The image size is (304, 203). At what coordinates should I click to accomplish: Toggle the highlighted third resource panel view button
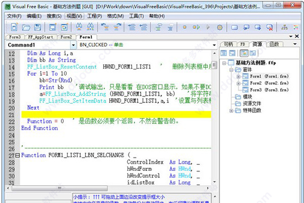pyautogui.click(x=244, y=53)
